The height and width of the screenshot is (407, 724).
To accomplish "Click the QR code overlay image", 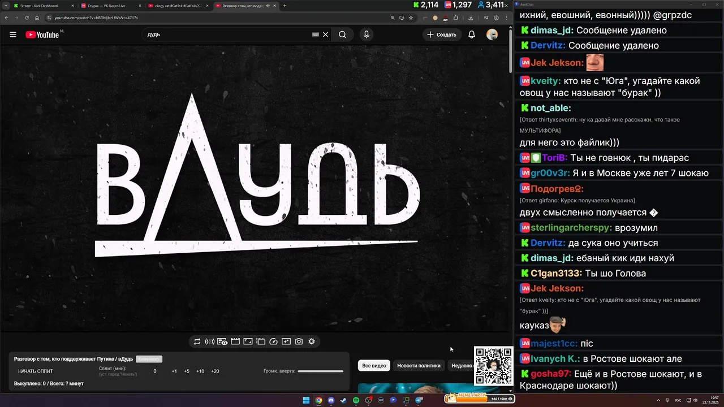I will 493,366.
